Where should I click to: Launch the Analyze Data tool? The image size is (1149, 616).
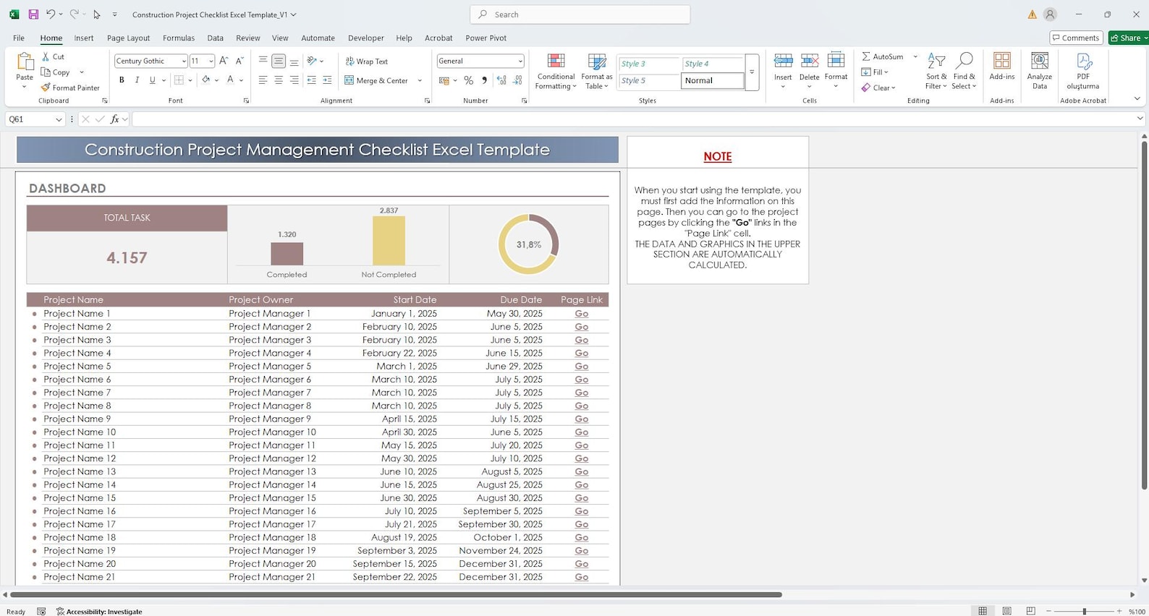pos(1040,72)
